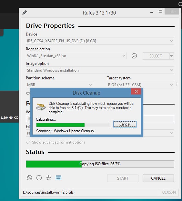The width and height of the screenshot is (182, 201).
Task: Open the Image option dropdown
Action: click(100, 70)
